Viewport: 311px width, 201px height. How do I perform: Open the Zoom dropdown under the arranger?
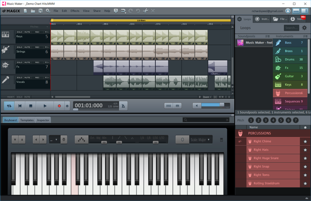[207, 97]
